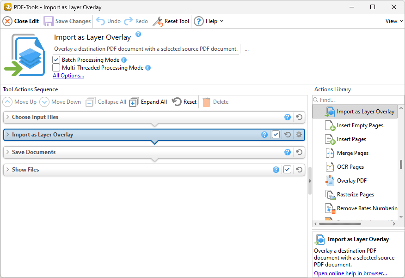
Task: Click the Actions Library vertical scrollbar thumb
Action: click(401, 165)
